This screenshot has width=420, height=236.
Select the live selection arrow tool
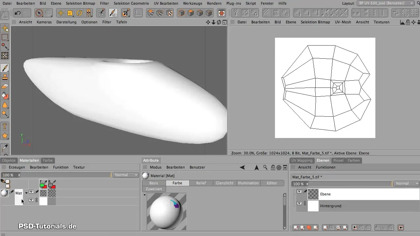[39, 13]
